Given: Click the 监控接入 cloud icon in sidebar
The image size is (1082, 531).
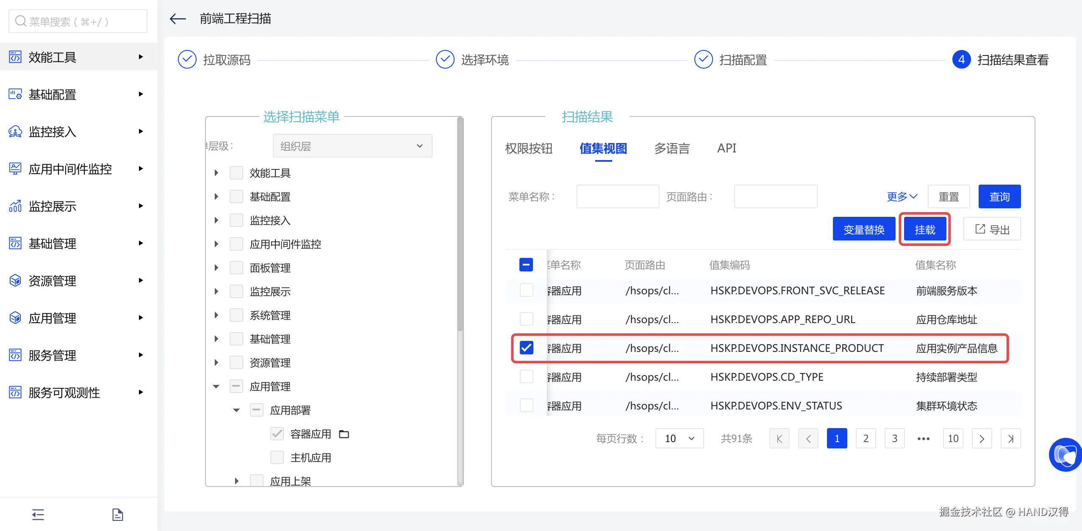Looking at the screenshot, I should [15, 132].
